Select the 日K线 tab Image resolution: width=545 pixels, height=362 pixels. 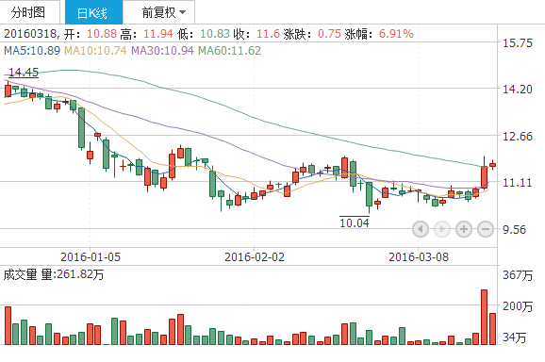[x=93, y=12]
